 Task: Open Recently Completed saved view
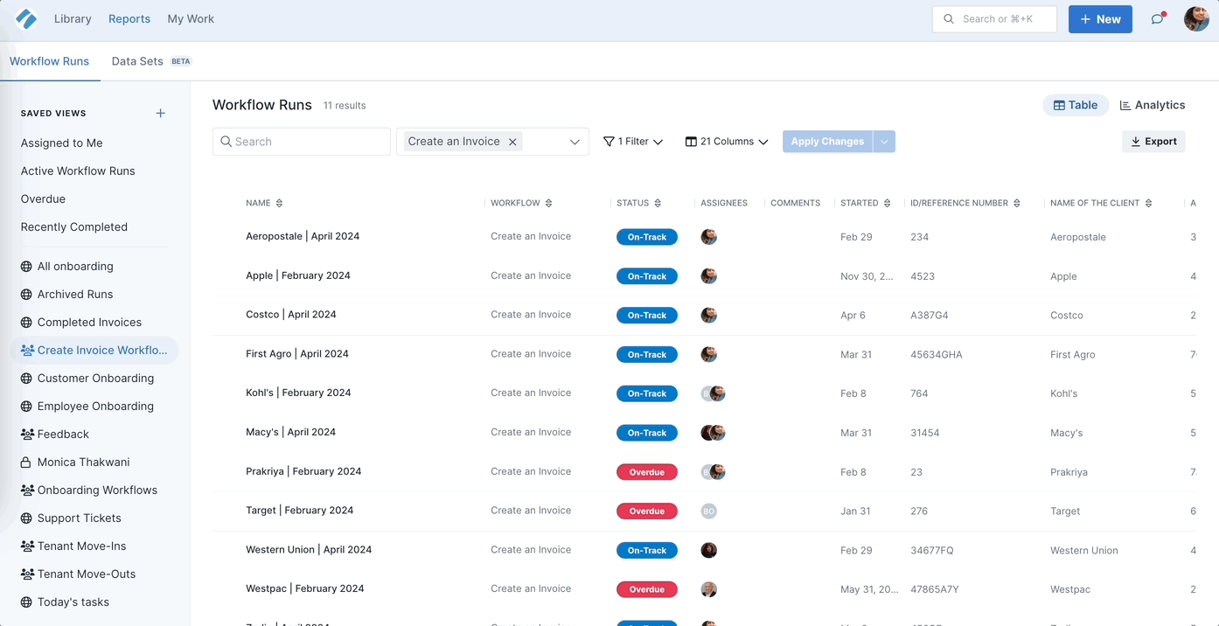coord(74,227)
